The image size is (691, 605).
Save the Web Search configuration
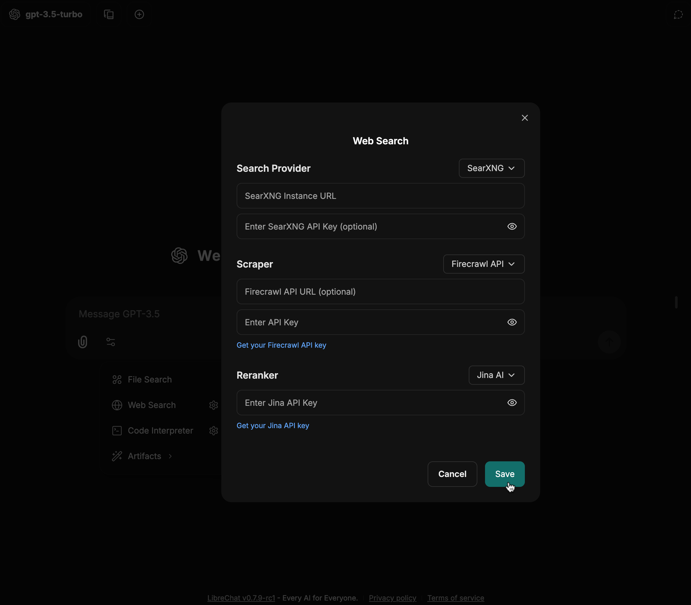click(504, 474)
